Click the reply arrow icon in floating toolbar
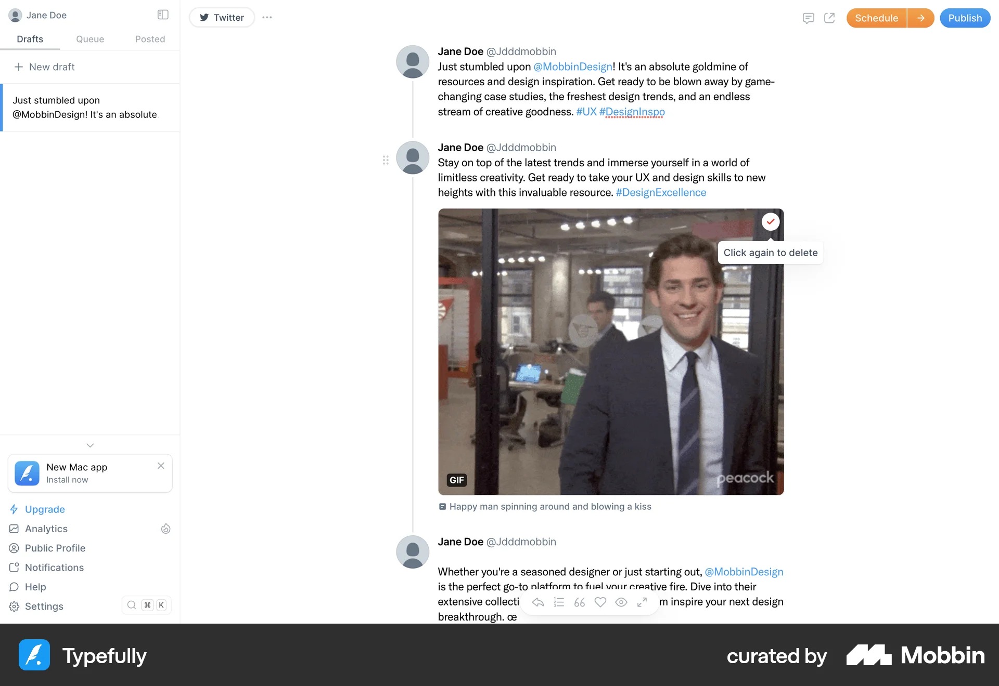The width and height of the screenshot is (999, 686). tap(538, 602)
